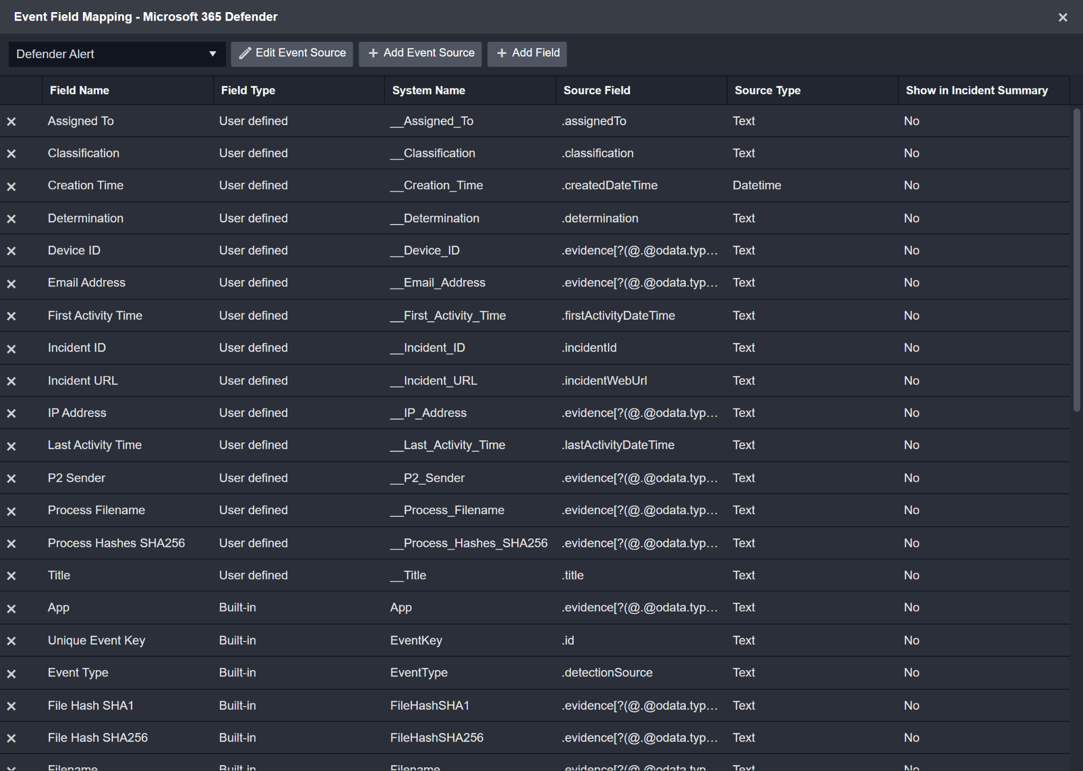Click Add Event Source button
The height and width of the screenshot is (771, 1083).
[420, 53]
